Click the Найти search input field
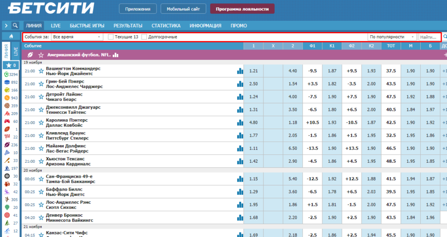 (429, 37)
